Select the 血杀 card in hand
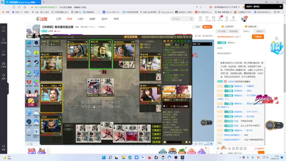Image resolution: width=286 pixels, height=161 pixels. pos(132,133)
